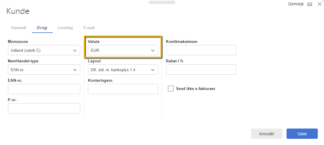Click the Genveje shortcuts link
The height and width of the screenshot is (145, 324).
tap(296, 4)
